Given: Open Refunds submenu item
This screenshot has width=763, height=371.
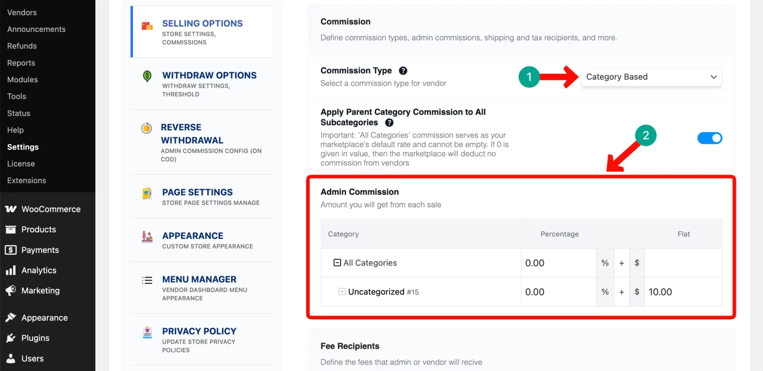Looking at the screenshot, I should [22, 46].
